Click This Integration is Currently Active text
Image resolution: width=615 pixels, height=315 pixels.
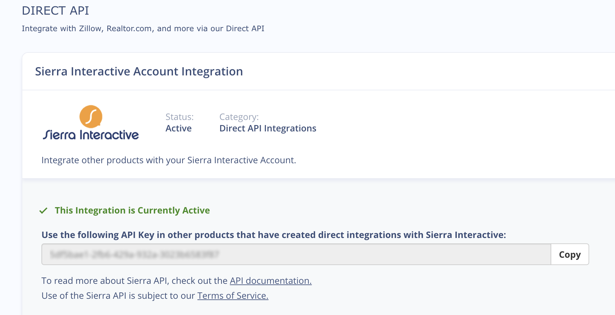(x=132, y=210)
